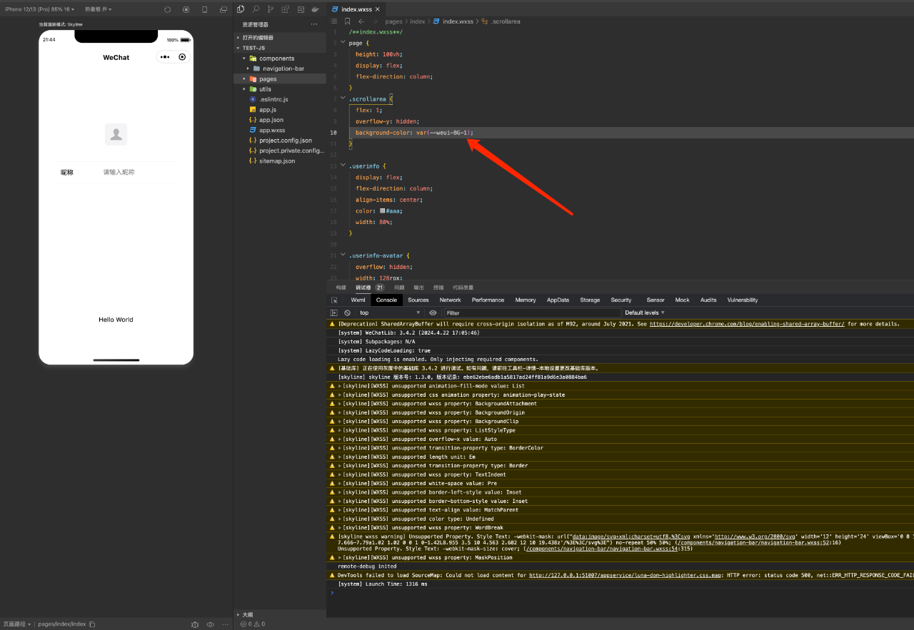This screenshot has width=914, height=630.
Task: Toggle the preview eye icon in the bottom bar
Action: click(x=210, y=624)
